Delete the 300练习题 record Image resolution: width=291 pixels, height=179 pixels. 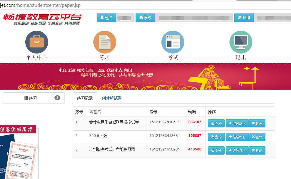tap(257, 137)
